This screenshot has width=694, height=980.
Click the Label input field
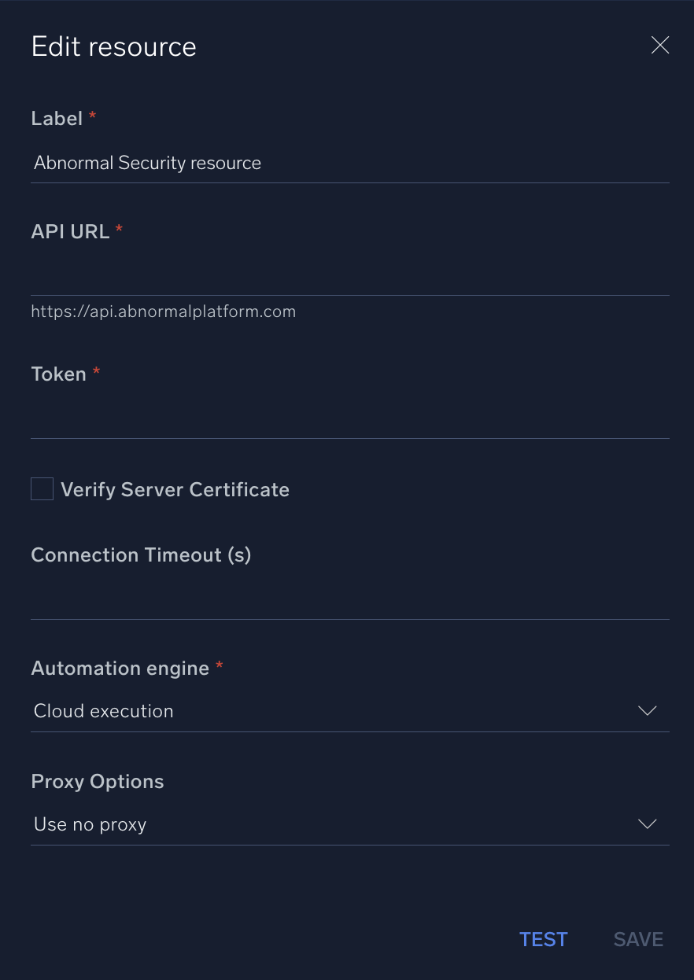coord(350,163)
